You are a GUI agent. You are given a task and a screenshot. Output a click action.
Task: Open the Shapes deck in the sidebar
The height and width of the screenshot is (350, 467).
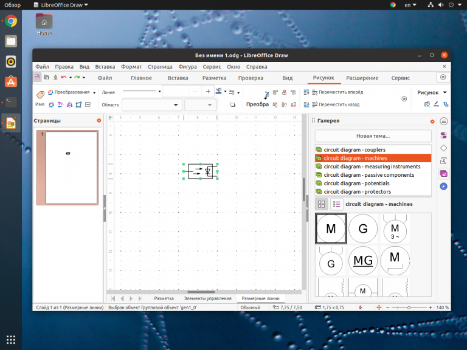[443, 148]
